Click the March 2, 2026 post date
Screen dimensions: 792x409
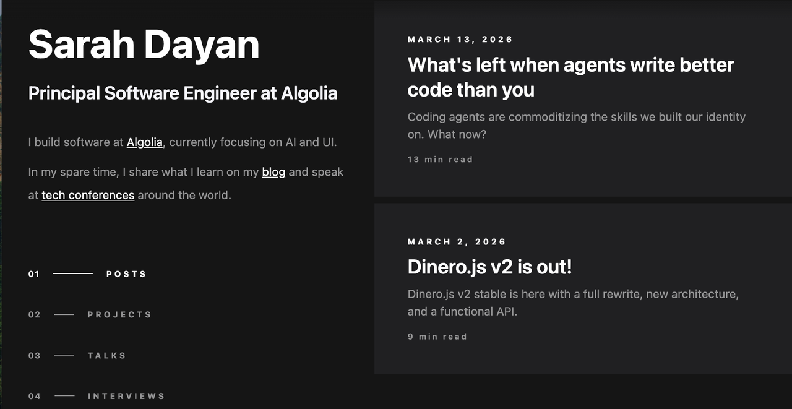(457, 242)
